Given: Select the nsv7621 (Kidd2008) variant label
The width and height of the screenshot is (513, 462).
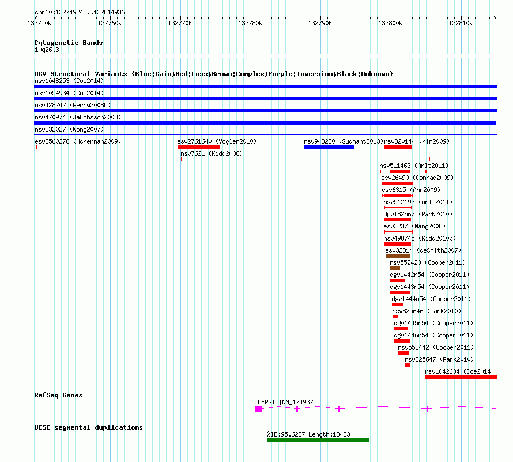Looking at the screenshot, I should pyautogui.click(x=212, y=153).
